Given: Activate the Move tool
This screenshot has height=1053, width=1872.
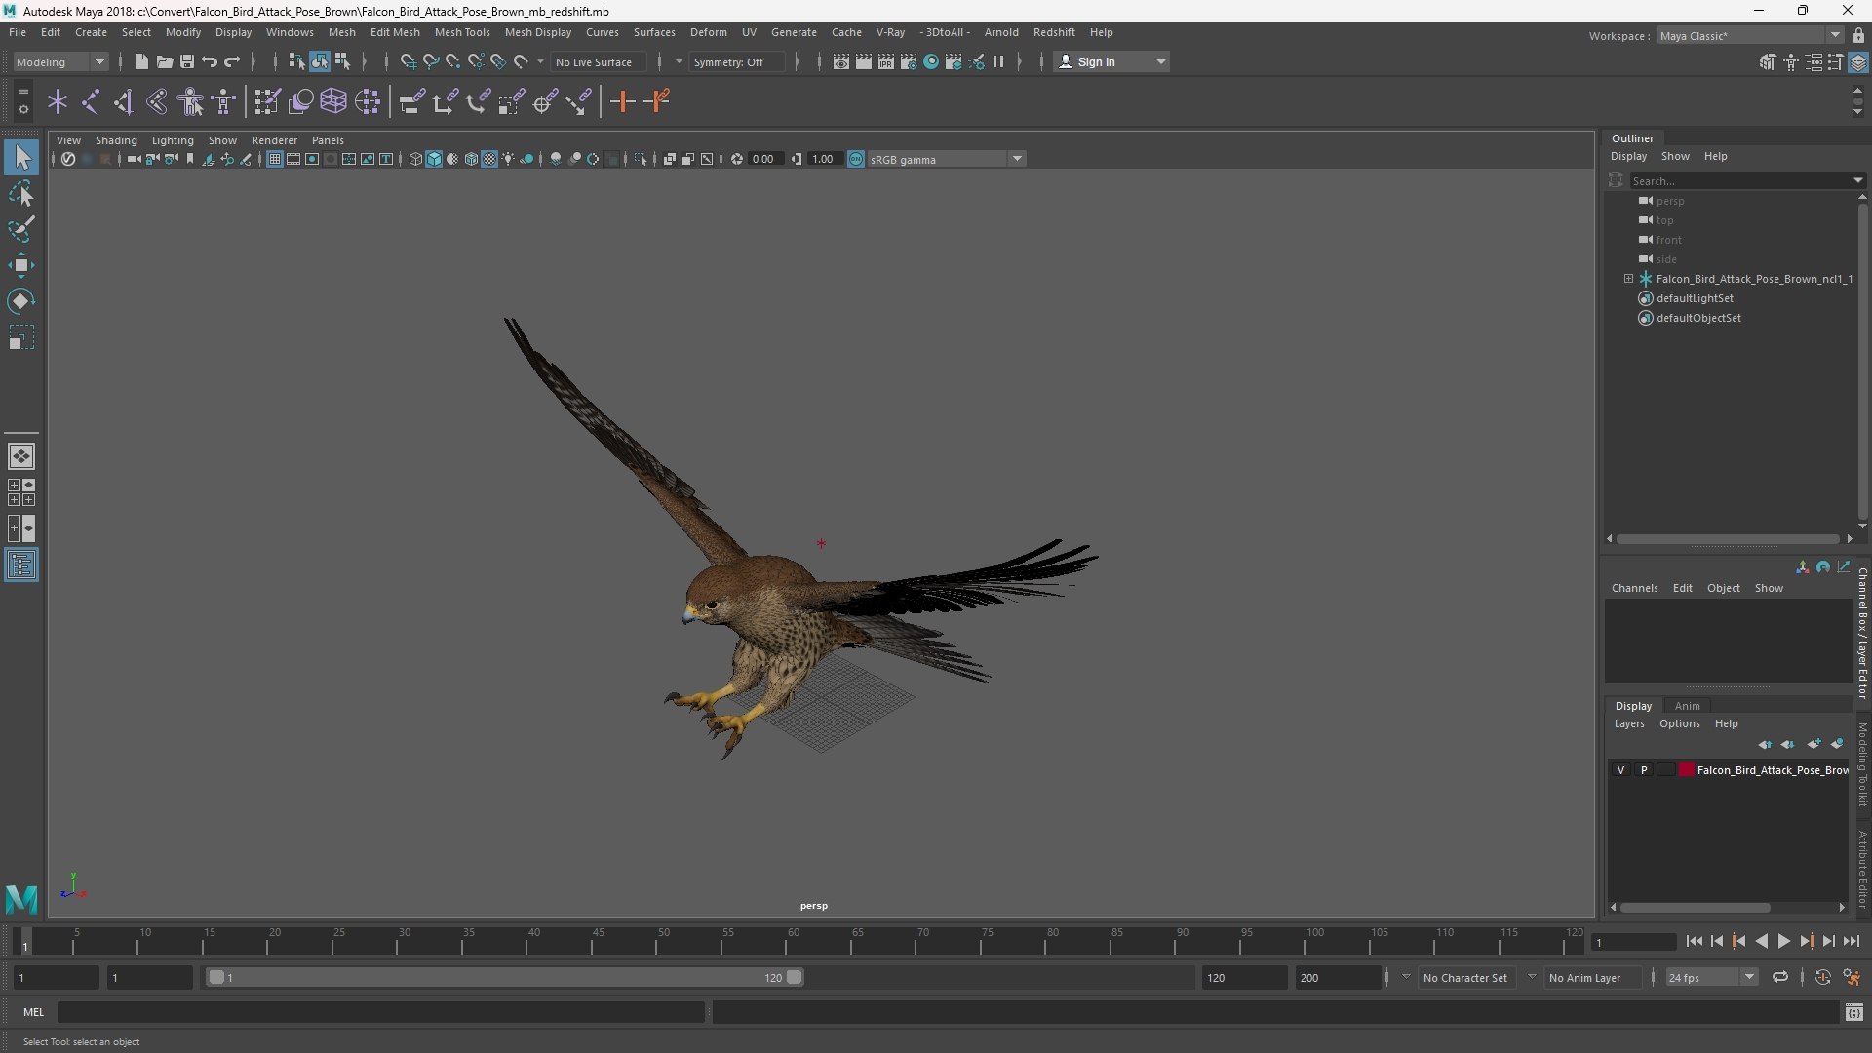Looking at the screenshot, I should pos(21,265).
